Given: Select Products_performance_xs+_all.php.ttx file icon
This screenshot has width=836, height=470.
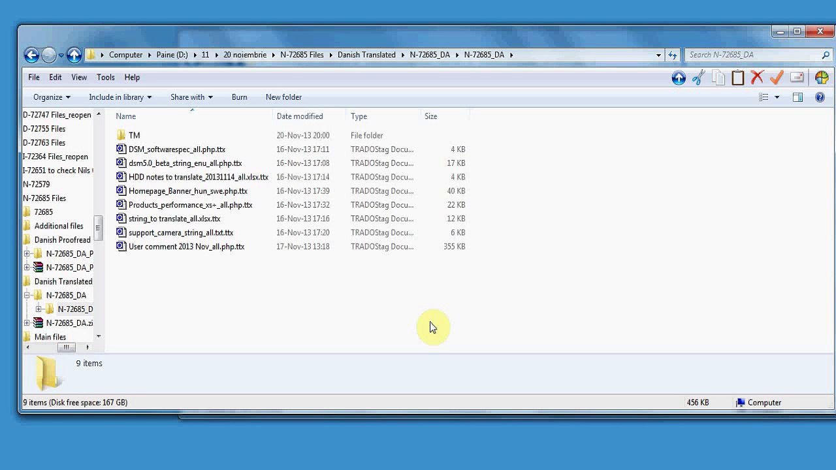Looking at the screenshot, I should coord(121,205).
